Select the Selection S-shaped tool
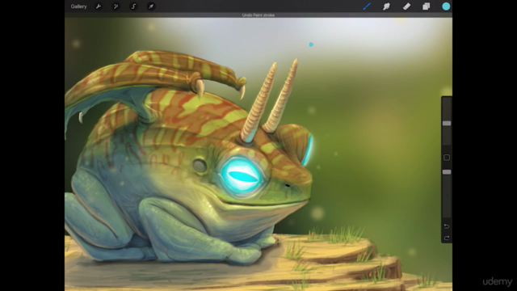 click(133, 6)
